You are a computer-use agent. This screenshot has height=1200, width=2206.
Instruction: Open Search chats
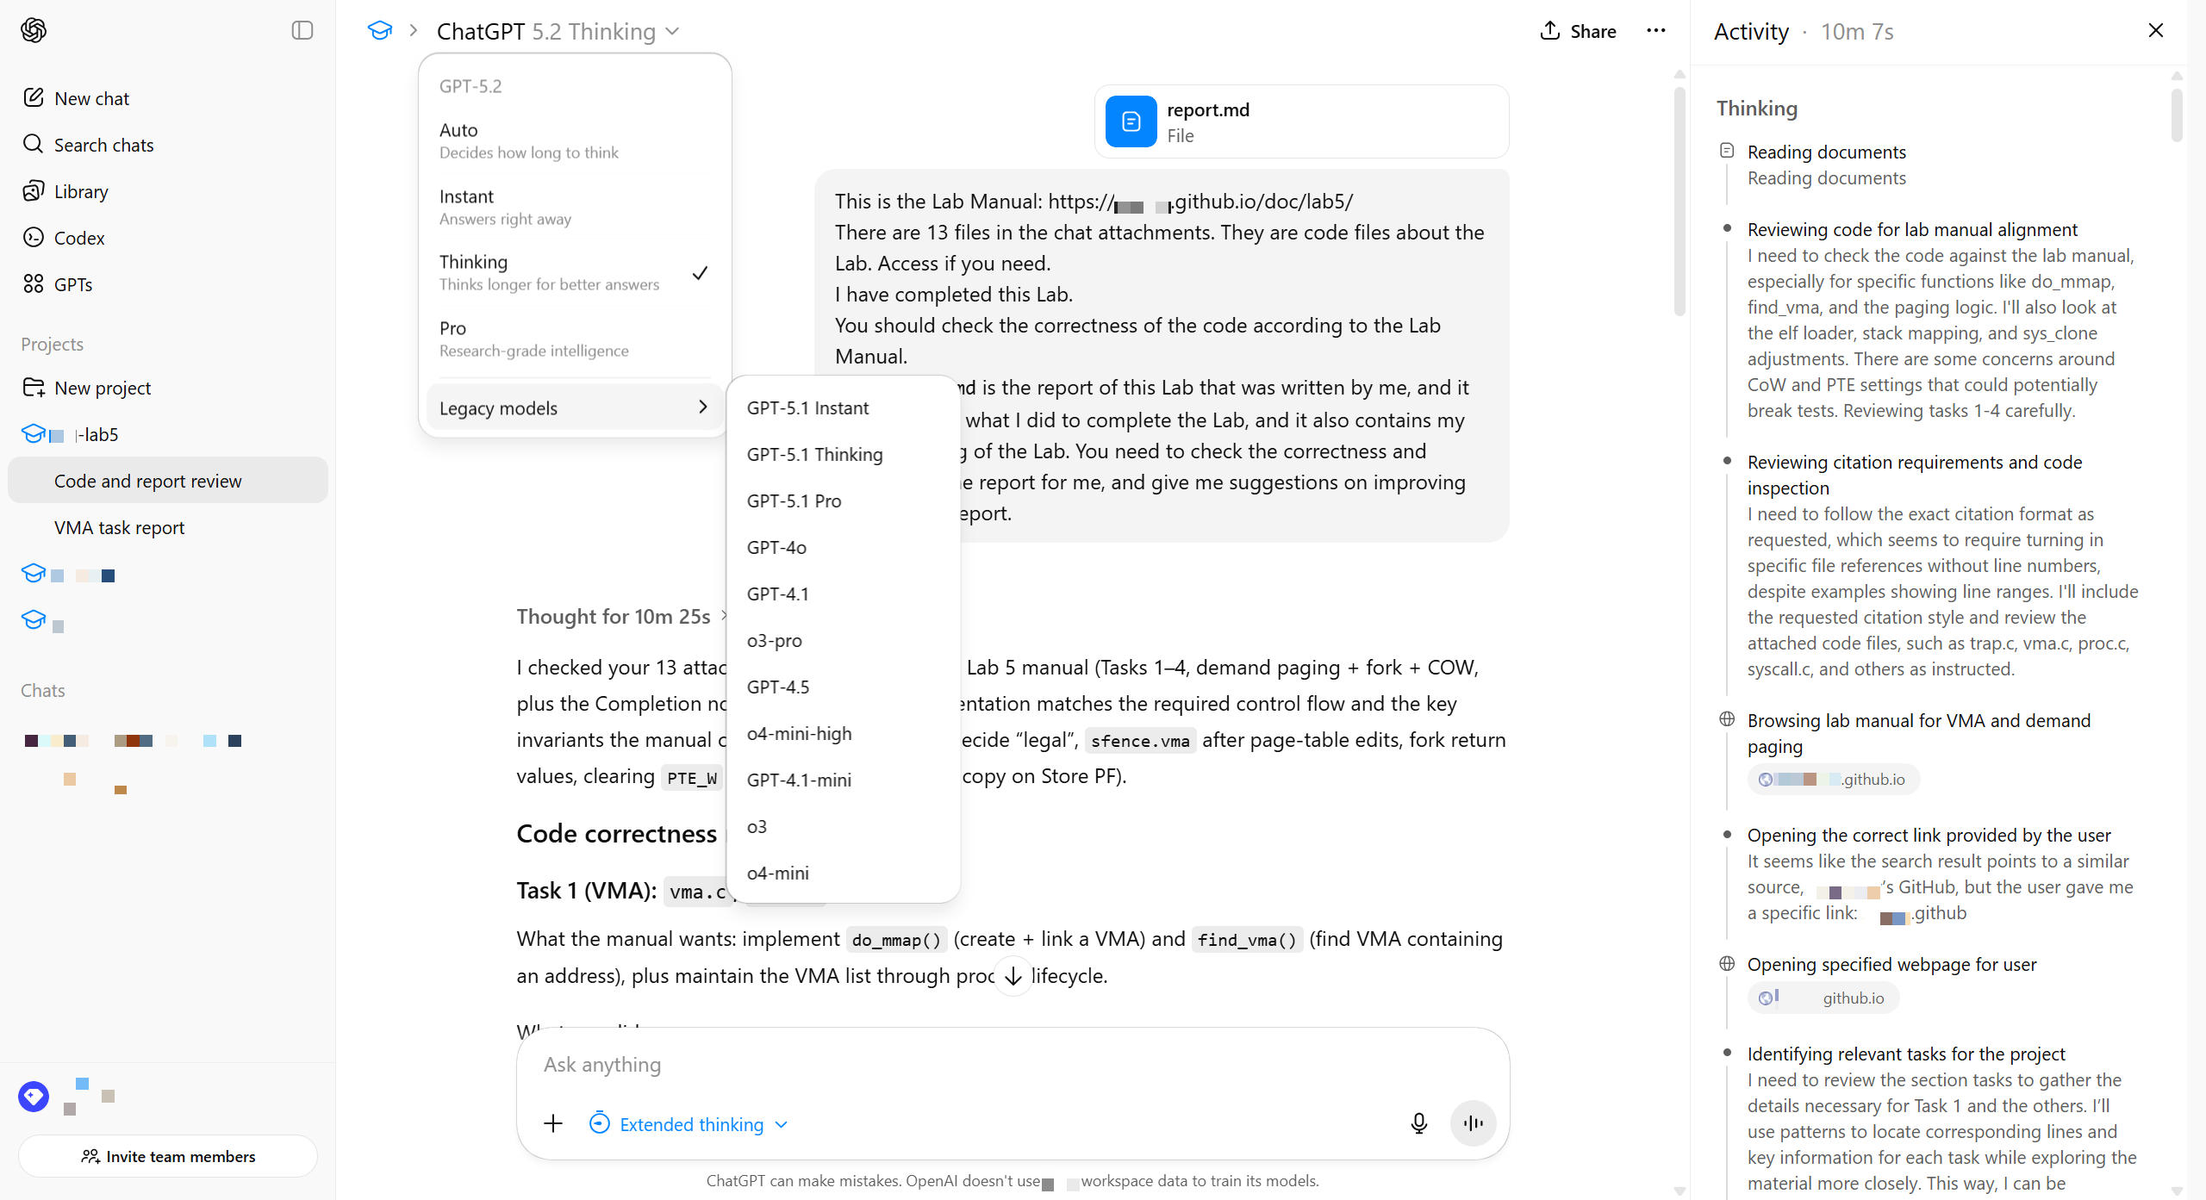[87, 145]
